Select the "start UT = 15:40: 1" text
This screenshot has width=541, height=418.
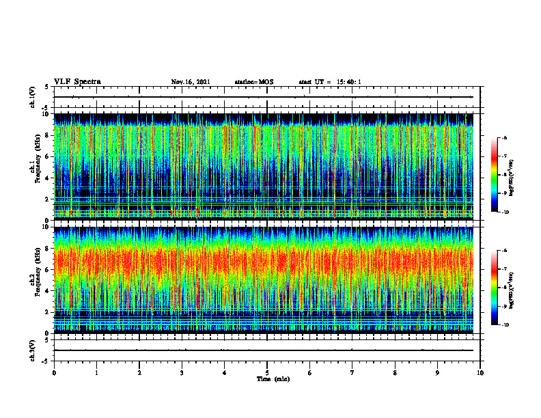coord(330,82)
